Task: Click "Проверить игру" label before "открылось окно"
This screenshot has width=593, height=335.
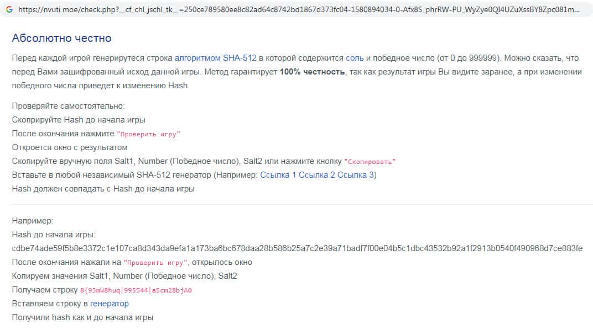Action: point(155,263)
